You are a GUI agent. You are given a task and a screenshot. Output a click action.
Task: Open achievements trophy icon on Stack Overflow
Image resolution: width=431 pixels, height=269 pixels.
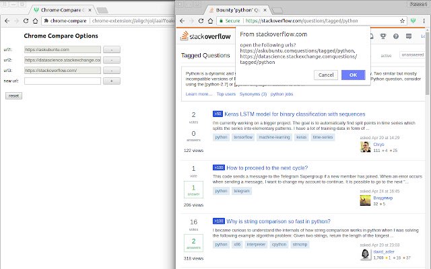pyautogui.click(x=383, y=36)
